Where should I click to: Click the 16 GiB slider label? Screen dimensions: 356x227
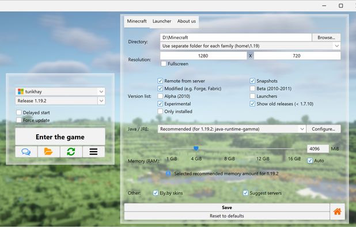pos(294,158)
